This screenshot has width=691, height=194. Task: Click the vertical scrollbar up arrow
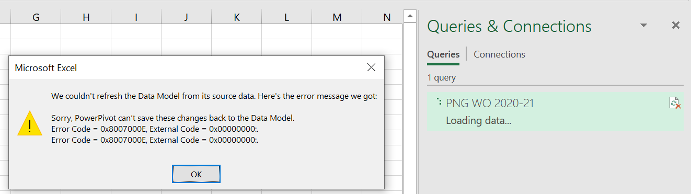410,16
